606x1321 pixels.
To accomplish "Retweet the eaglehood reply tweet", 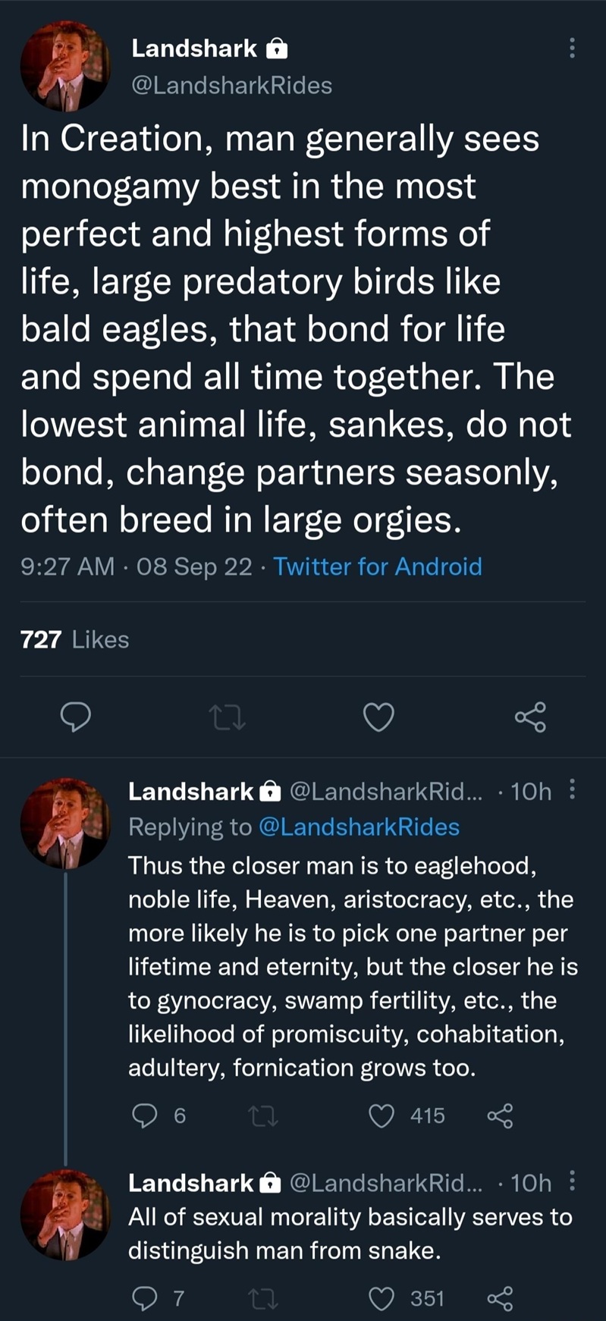I will tap(264, 1115).
